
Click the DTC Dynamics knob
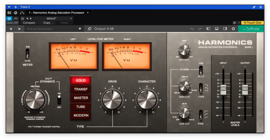click(35, 99)
